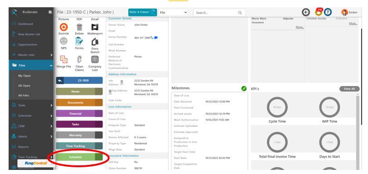Select My Open under Files
Viewport: 368px width, 174px height.
(x=24, y=76)
